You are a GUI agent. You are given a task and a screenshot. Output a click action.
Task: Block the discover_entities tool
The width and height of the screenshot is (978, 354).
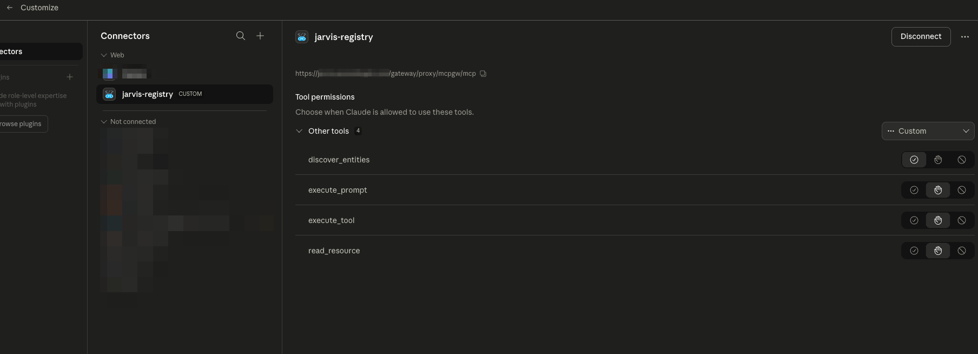[962, 160]
